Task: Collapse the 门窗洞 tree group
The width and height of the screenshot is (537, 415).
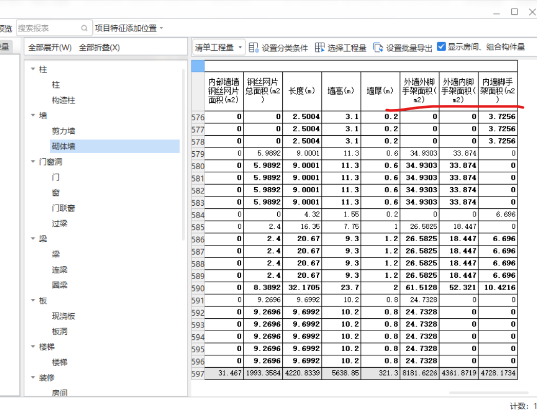Action: (x=33, y=161)
